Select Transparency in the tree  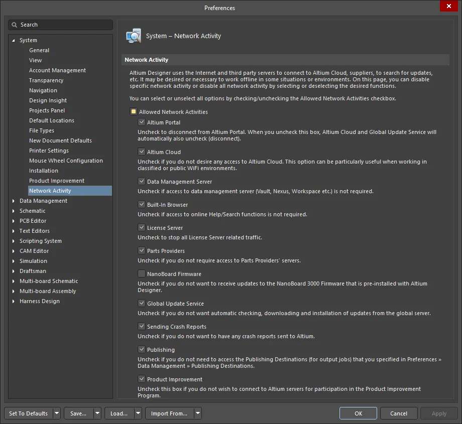coord(46,80)
